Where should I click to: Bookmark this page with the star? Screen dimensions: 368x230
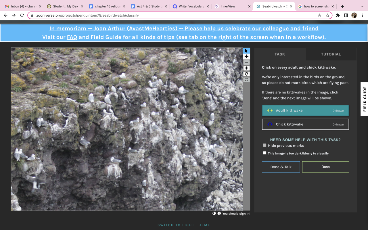coord(327,16)
